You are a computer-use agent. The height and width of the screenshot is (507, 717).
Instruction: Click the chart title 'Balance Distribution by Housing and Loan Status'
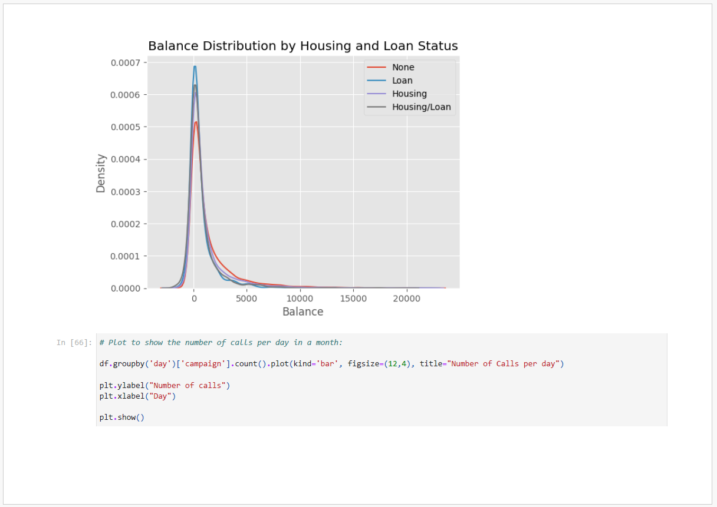(x=302, y=46)
